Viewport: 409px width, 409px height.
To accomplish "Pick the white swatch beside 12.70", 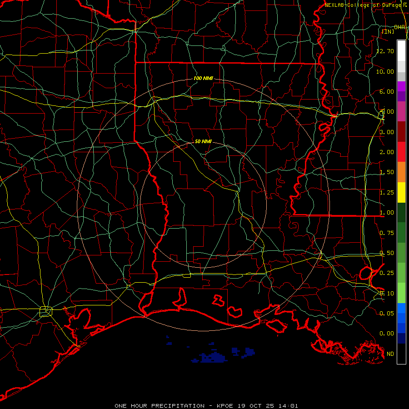I will pos(401,50).
